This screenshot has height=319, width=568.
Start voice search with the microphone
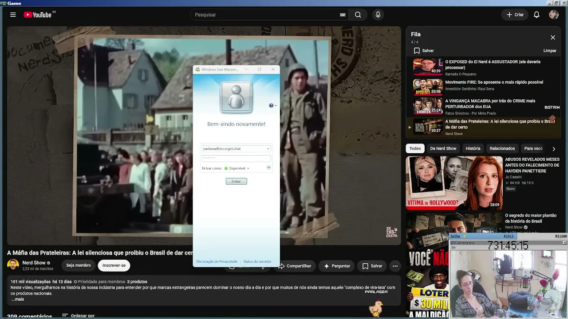(378, 15)
